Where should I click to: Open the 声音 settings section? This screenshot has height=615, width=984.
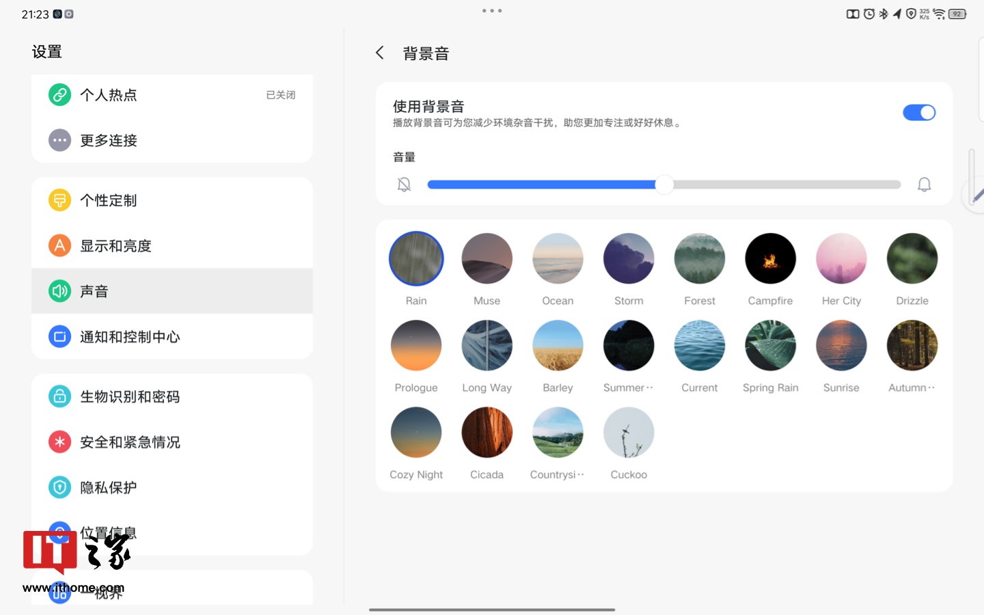[x=172, y=291]
